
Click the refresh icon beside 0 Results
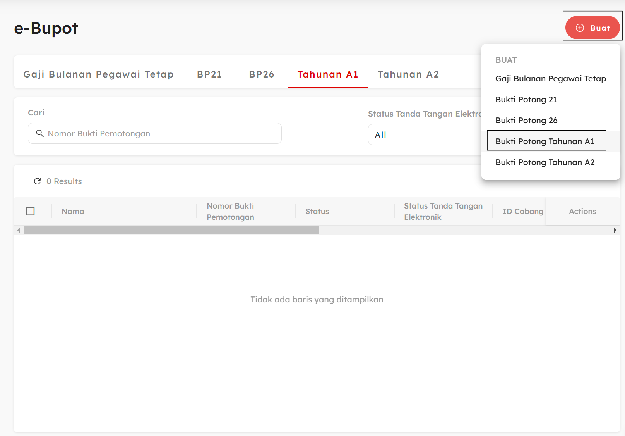(x=38, y=181)
